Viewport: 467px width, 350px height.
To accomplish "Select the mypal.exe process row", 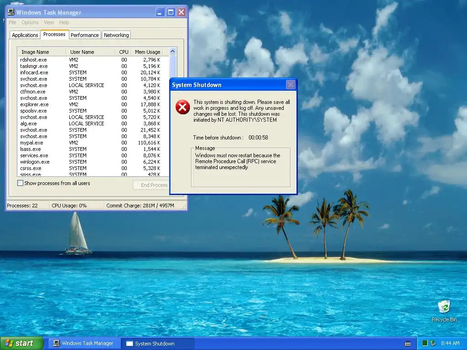I will (x=93, y=143).
